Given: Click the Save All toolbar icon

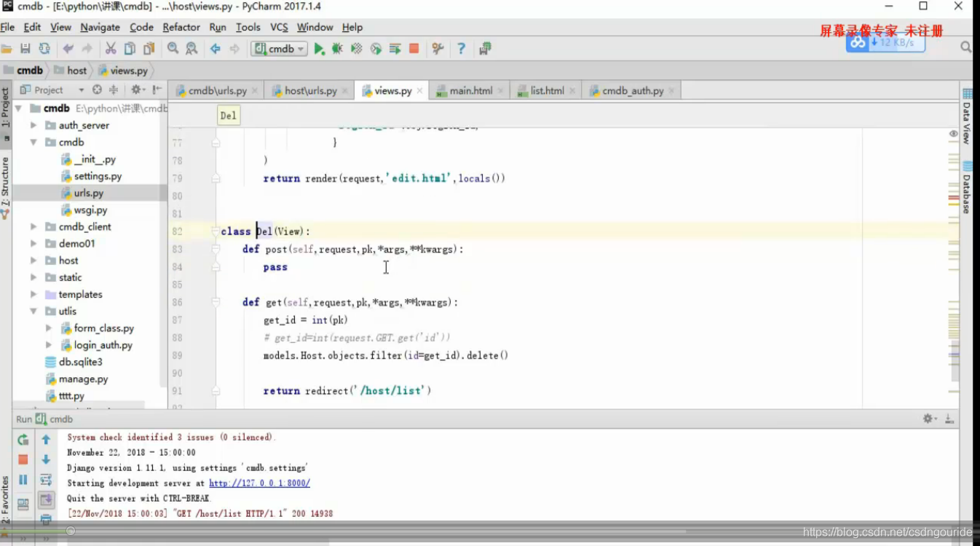Looking at the screenshot, I should pos(25,49).
